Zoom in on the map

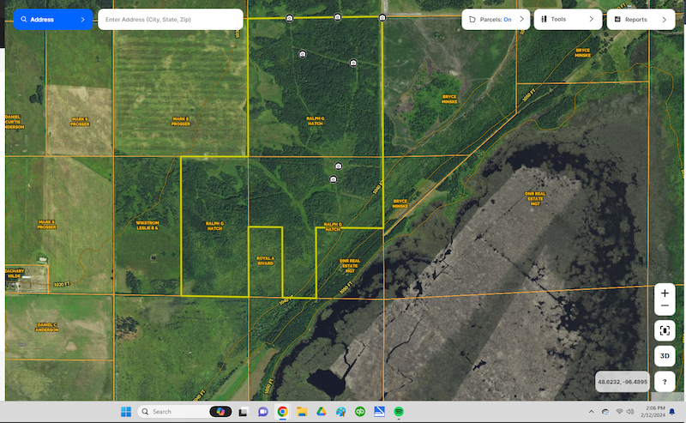pyautogui.click(x=665, y=293)
